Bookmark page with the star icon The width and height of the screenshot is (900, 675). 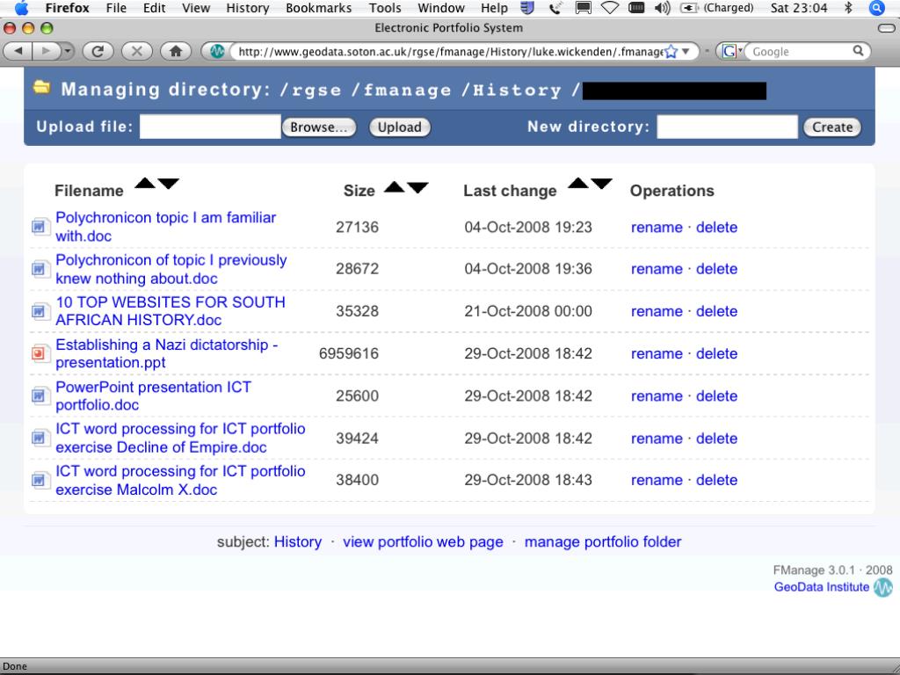point(671,52)
